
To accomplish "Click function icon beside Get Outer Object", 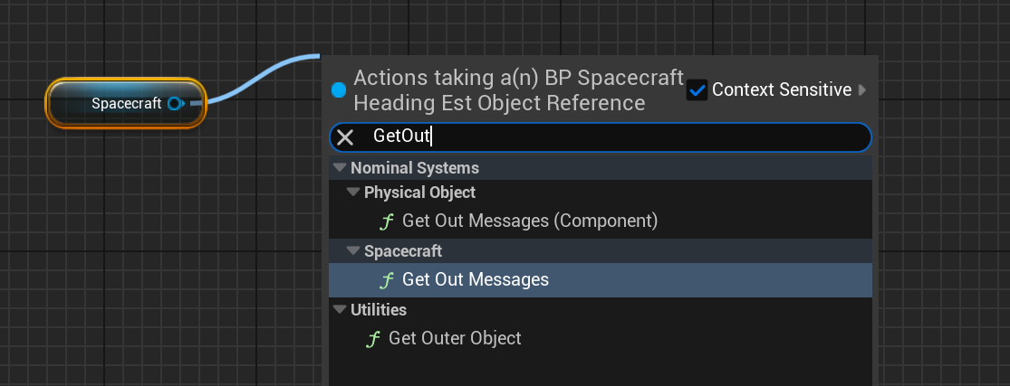I will [373, 338].
